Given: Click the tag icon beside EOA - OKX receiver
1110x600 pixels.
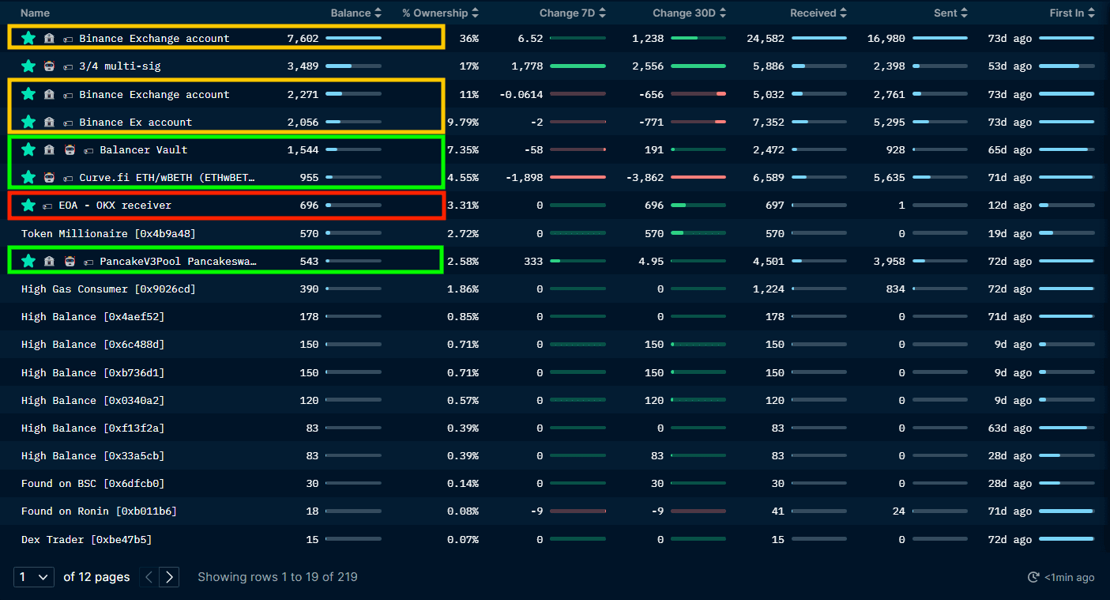Looking at the screenshot, I should pyautogui.click(x=47, y=206).
